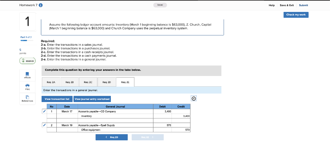This screenshot has width=330, height=150.
Task: Select question number 1 box
Action: (27, 22)
